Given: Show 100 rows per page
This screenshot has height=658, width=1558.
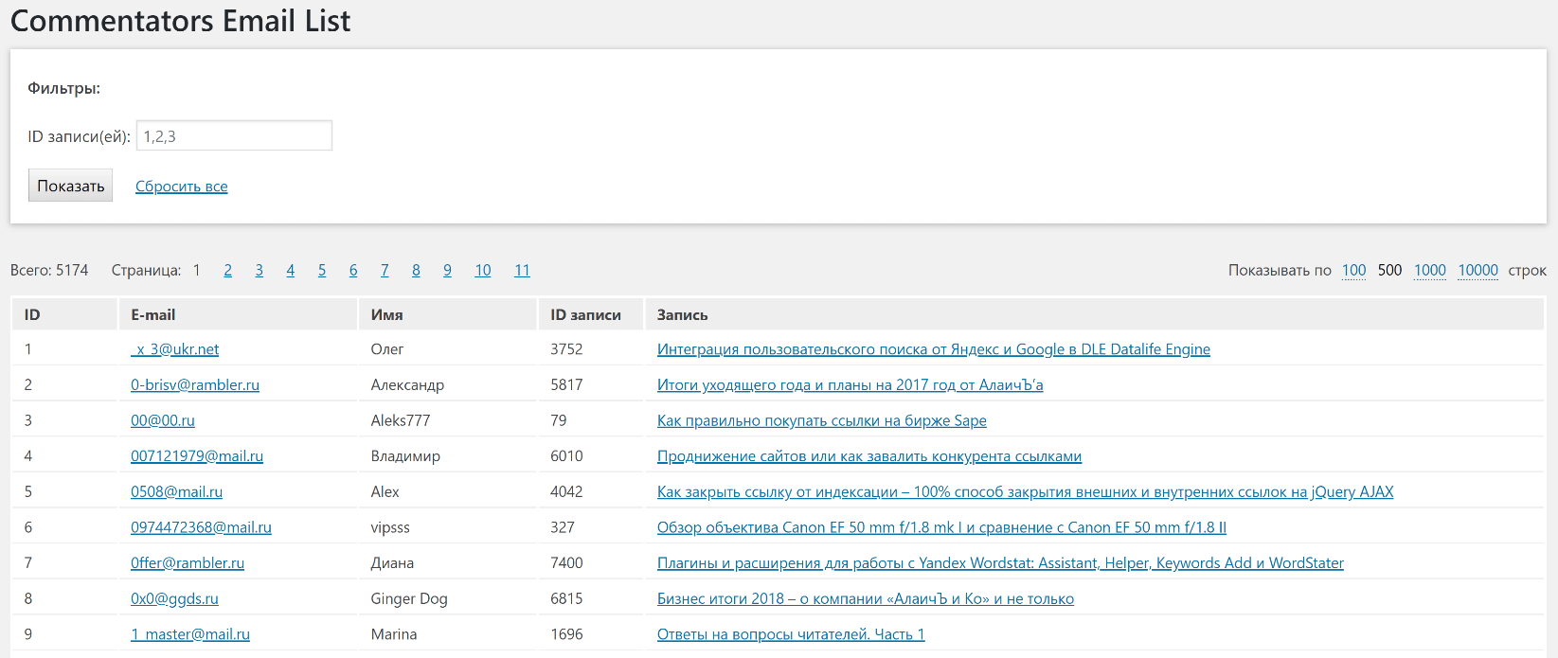Looking at the screenshot, I should [x=1353, y=271].
